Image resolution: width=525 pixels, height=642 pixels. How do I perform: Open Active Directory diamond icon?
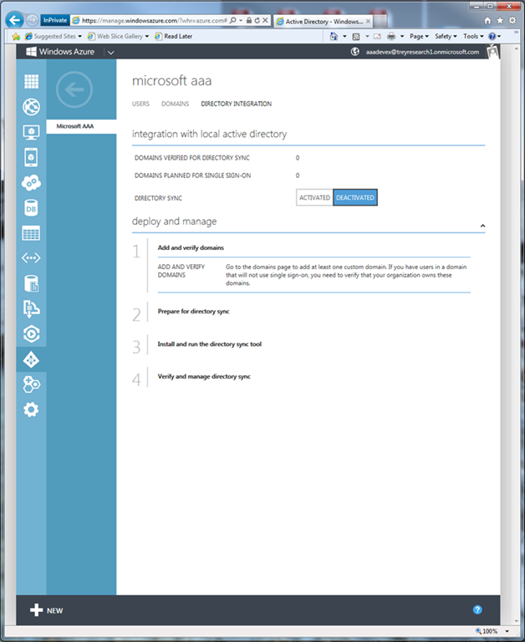[31, 360]
